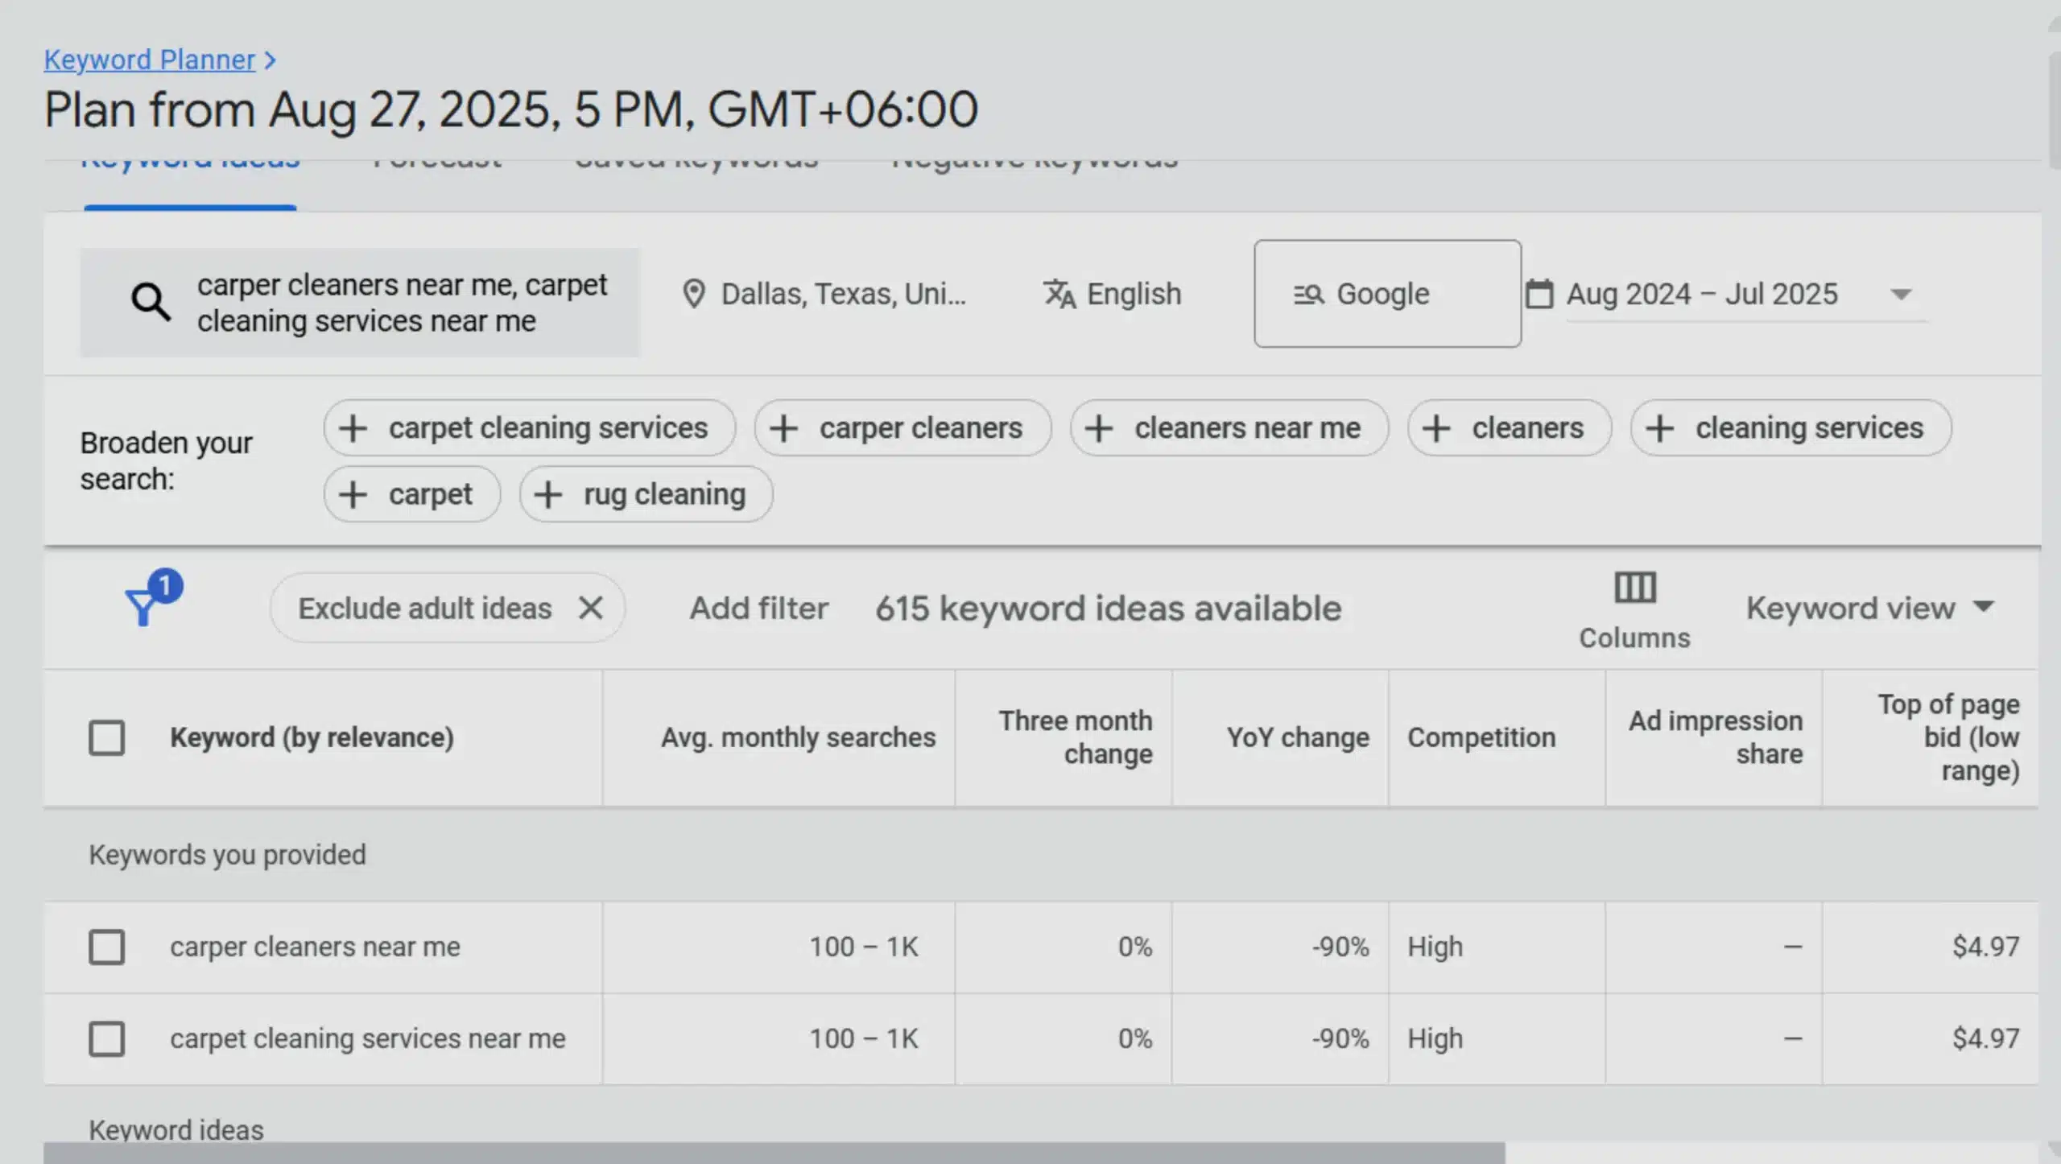Check the 'carper cleaners near me' row checkbox
Screen dimensions: 2061x1164
coord(106,947)
